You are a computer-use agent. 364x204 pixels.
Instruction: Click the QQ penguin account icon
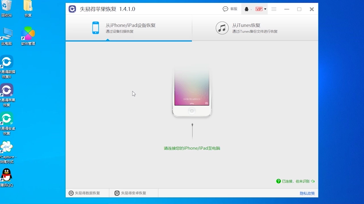[247, 9]
